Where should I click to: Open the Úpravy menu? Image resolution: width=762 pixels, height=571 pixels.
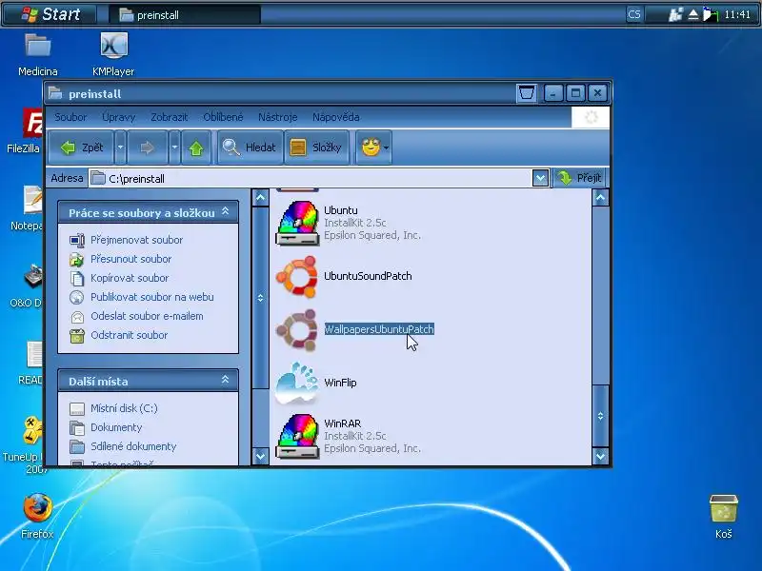pyautogui.click(x=118, y=117)
